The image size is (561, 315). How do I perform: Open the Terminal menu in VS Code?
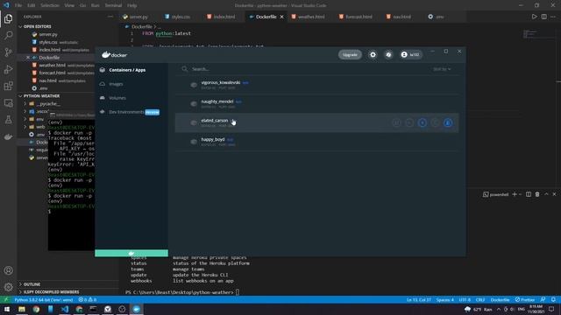click(x=113, y=5)
